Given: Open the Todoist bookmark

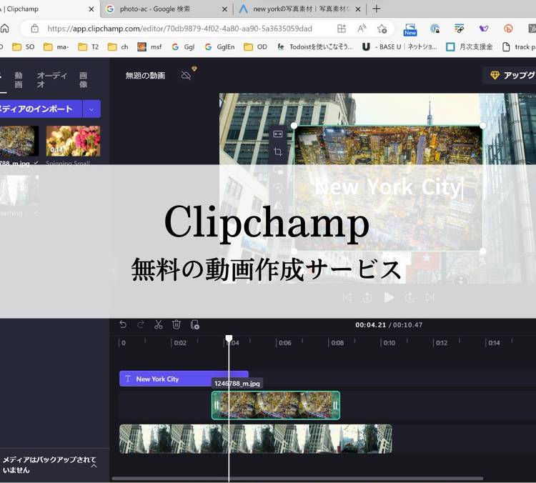Looking at the screenshot, I should 315,47.
